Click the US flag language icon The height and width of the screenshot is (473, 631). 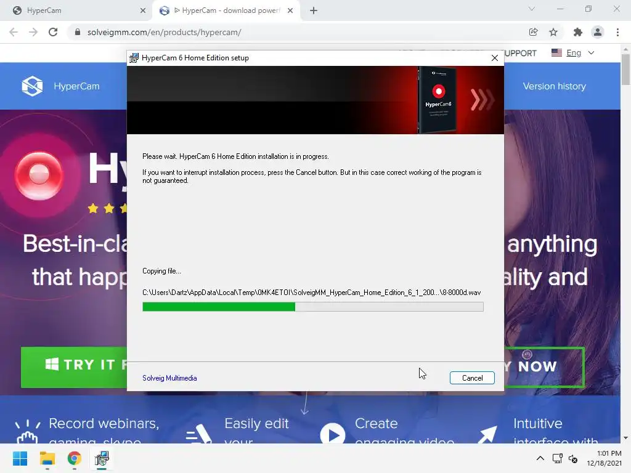[x=556, y=53]
